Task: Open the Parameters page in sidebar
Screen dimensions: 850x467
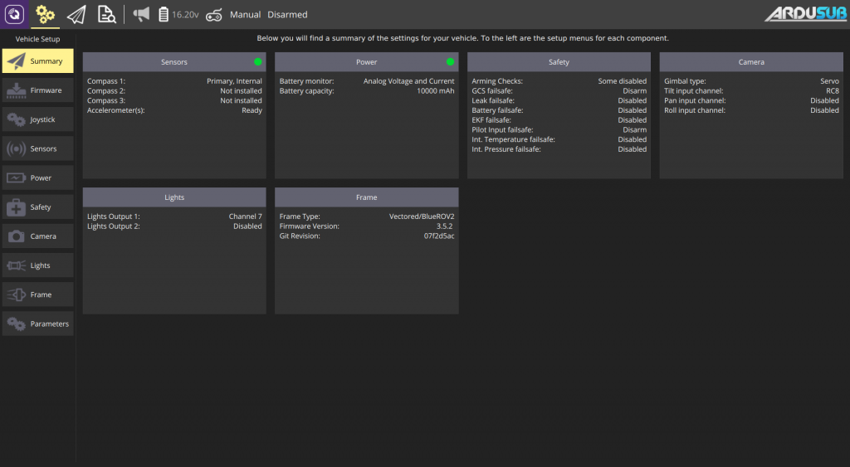Action: click(38, 323)
